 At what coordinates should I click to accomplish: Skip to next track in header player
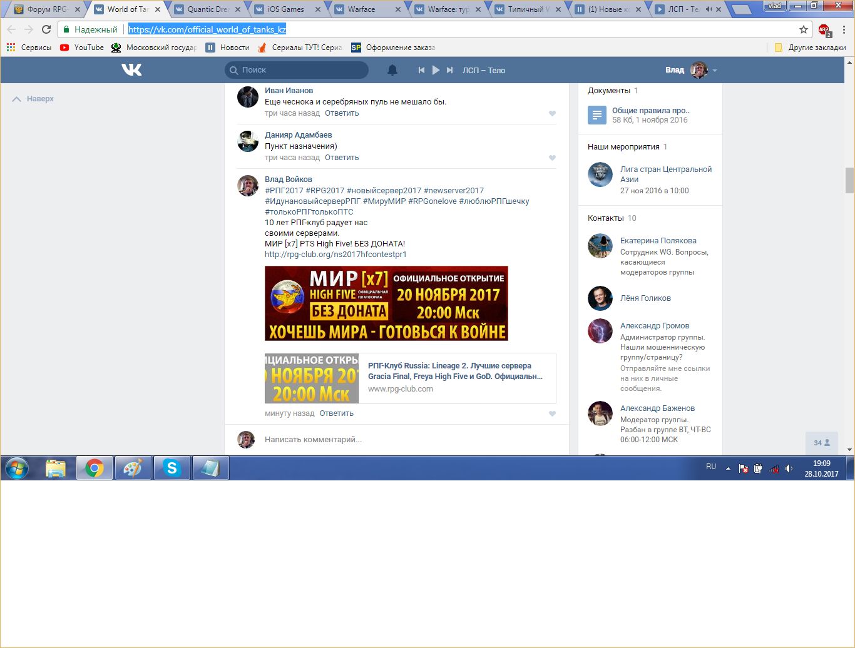(449, 70)
